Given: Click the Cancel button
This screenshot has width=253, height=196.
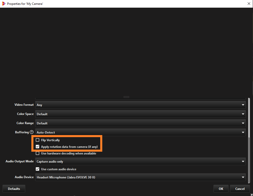Looking at the screenshot, I should coord(240,189).
